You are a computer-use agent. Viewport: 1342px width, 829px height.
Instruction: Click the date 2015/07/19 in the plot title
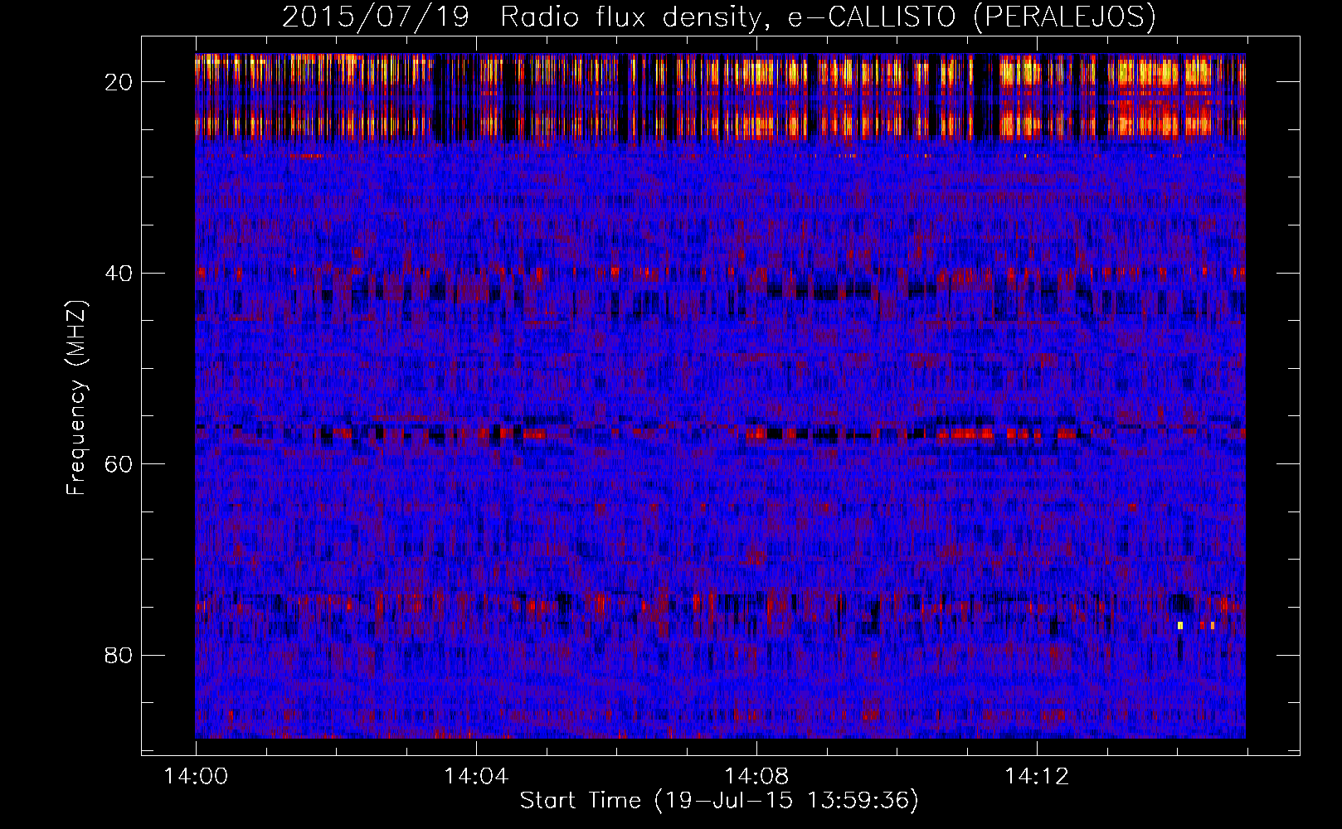376,17
